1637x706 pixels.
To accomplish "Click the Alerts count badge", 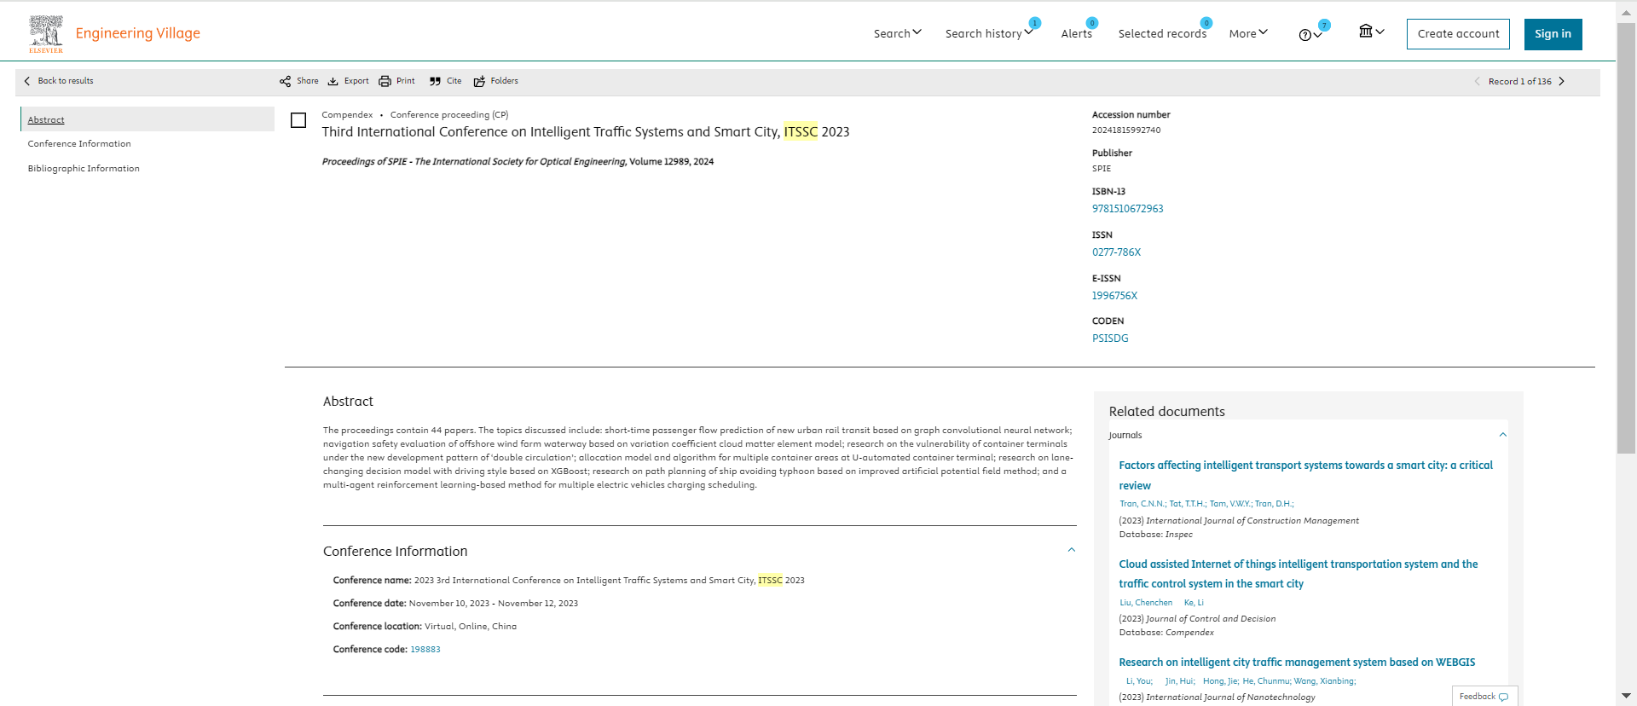I will point(1092,23).
